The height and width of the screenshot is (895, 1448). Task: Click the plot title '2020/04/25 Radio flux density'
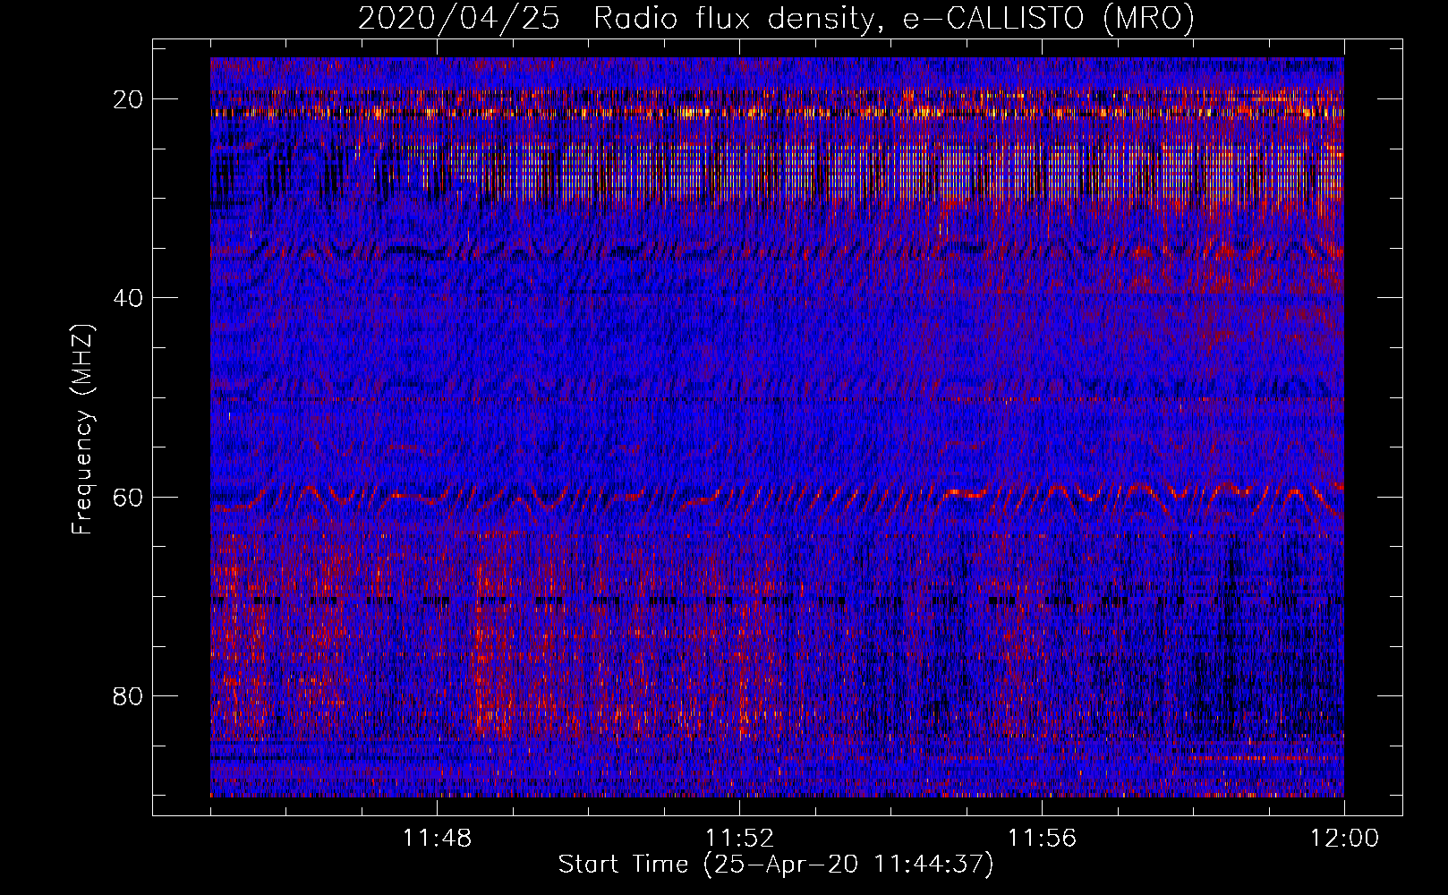(776, 17)
